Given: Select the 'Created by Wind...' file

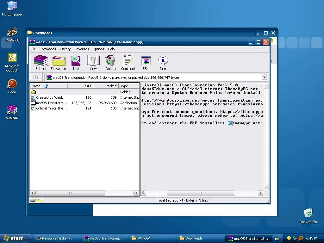Looking at the screenshot, I should click(x=84, y=97).
